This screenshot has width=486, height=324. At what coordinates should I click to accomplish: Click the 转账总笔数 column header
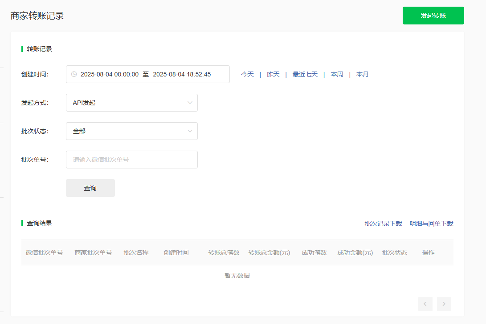tap(224, 252)
